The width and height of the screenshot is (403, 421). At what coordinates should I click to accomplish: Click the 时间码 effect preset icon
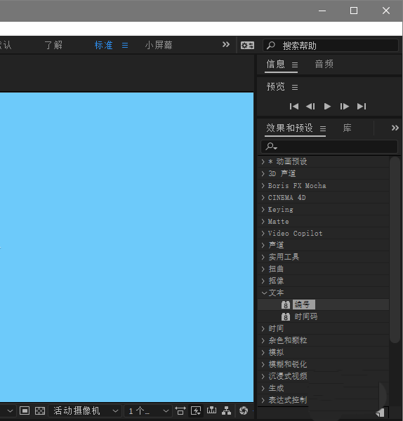[286, 317]
